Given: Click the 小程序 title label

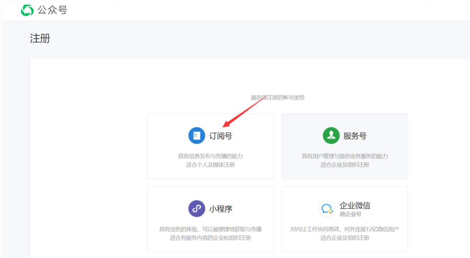Looking at the screenshot, I should (x=221, y=209).
